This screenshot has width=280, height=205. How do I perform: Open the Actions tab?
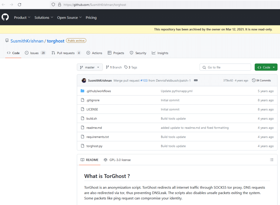pyautogui.click(x=94, y=53)
